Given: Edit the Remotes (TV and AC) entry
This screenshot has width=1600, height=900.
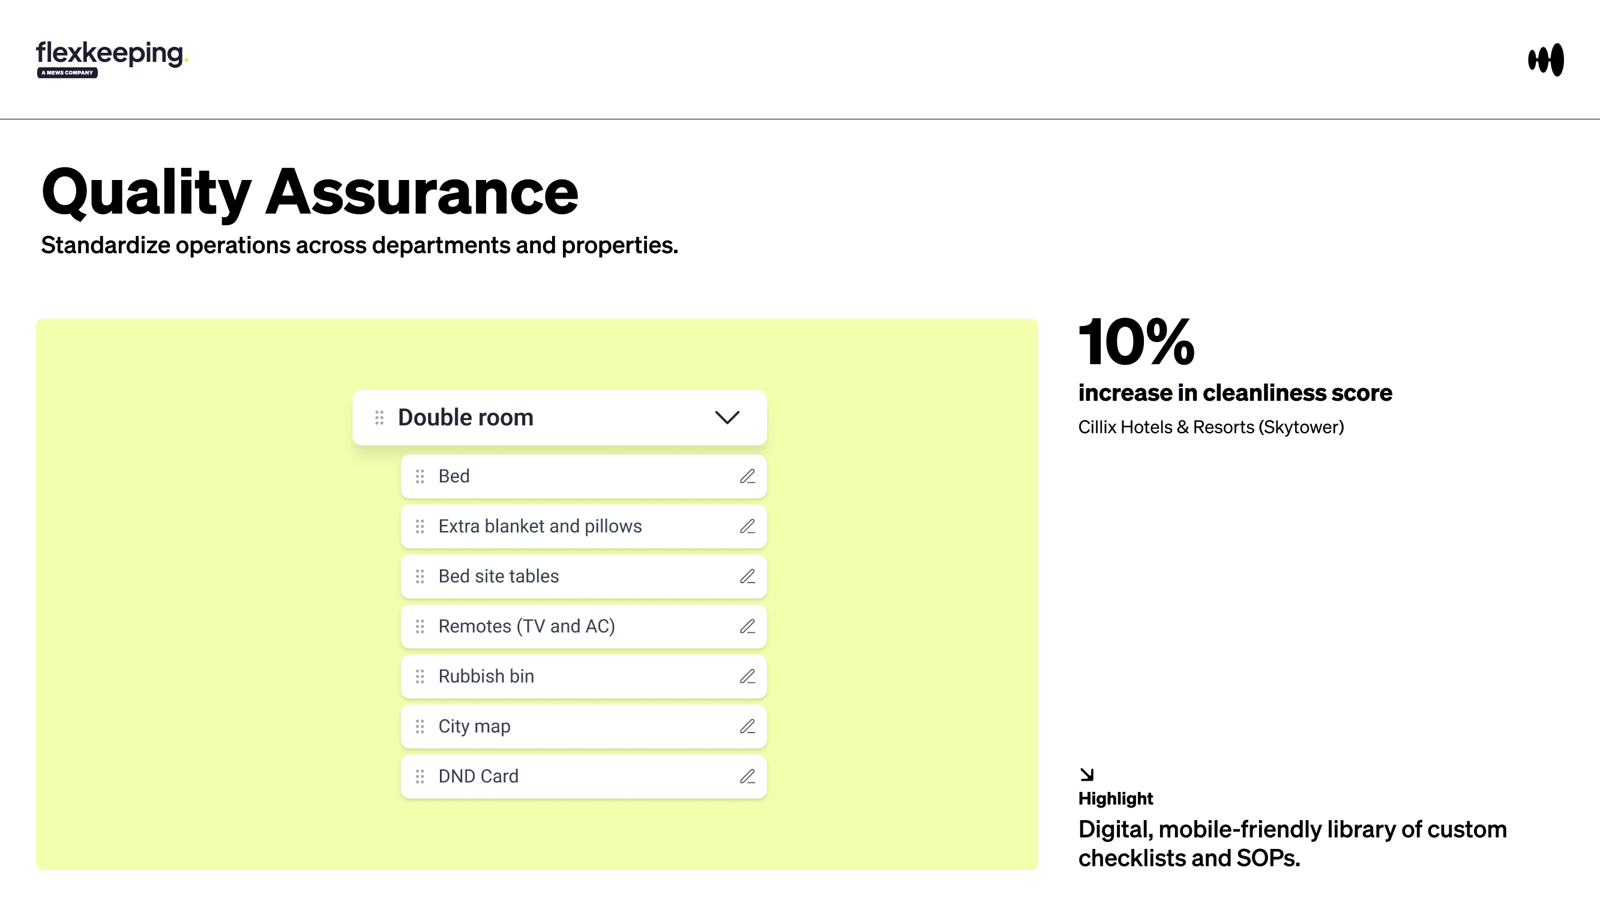Looking at the screenshot, I should click(x=747, y=626).
